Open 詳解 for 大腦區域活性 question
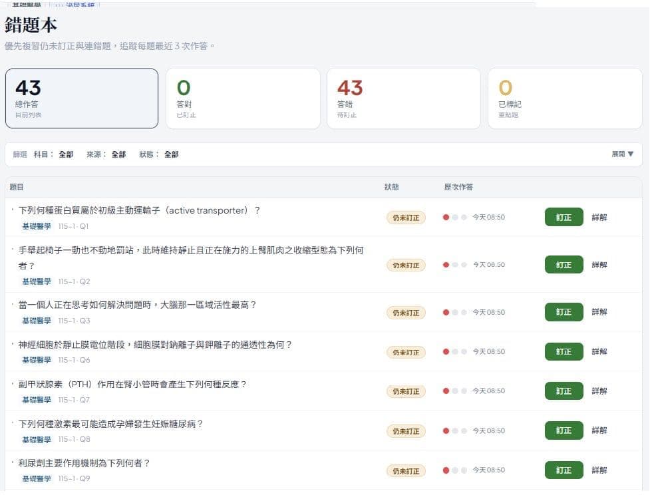This screenshot has width=650, height=495. coord(599,312)
